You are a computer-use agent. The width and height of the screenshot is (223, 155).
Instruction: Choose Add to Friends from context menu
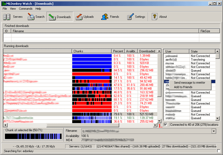[183, 87]
